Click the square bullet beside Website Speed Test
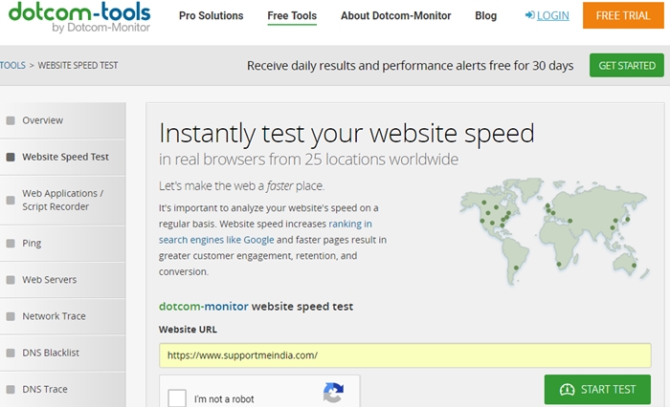 pyautogui.click(x=11, y=157)
